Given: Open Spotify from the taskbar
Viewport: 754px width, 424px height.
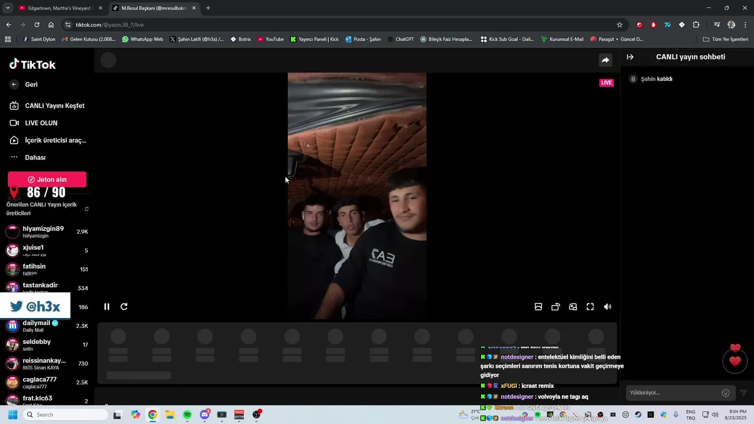Looking at the screenshot, I should [187, 415].
